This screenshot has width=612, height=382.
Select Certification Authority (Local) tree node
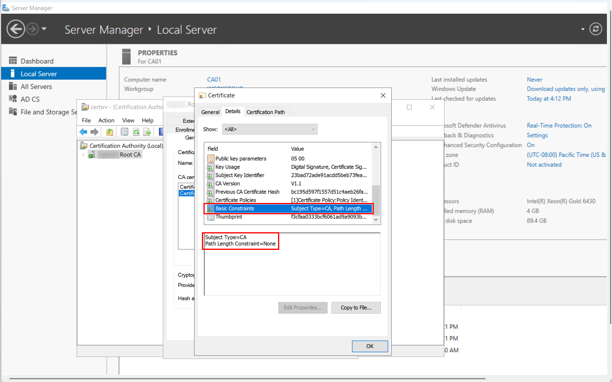tap(126, 145)
